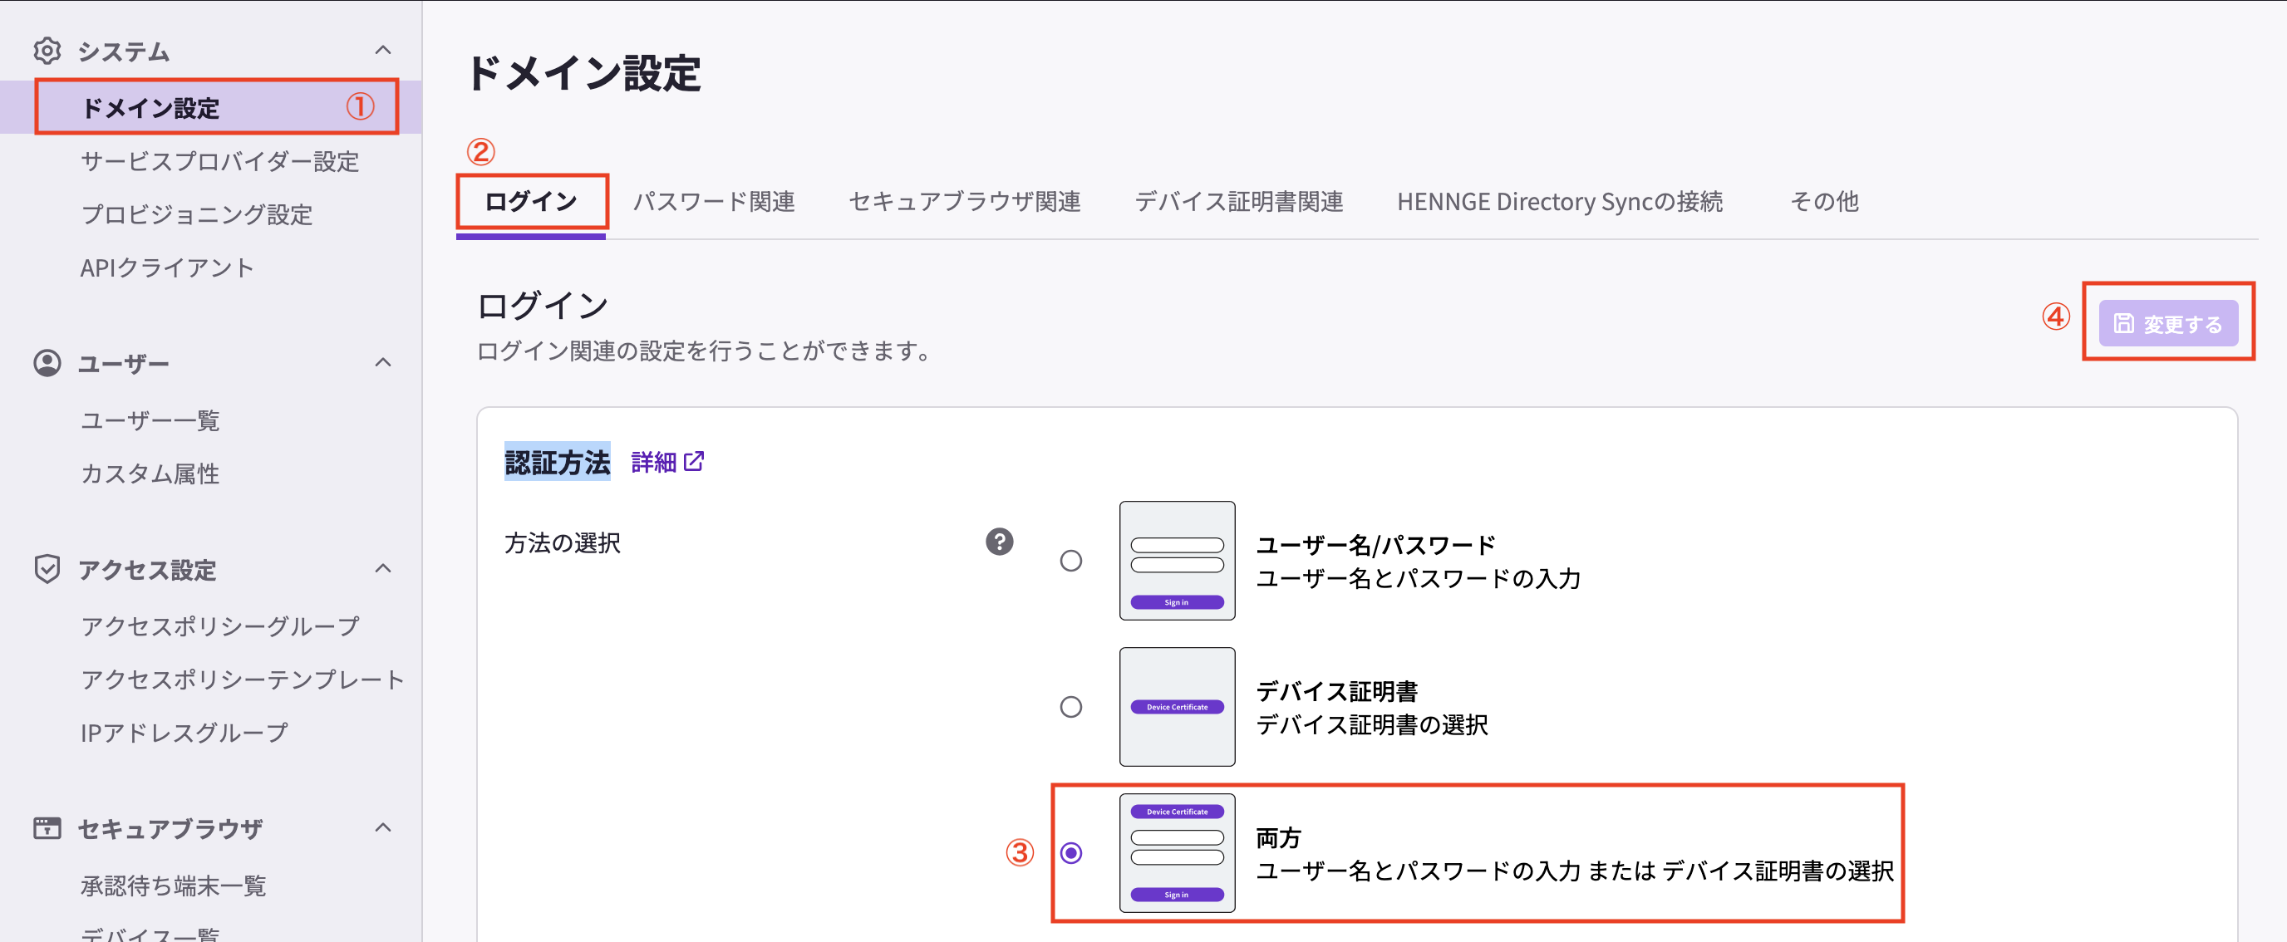Select the 両方 authentication radio button
The image size is (2287, 942).
pyautogui.click(x=1073, y=853)
